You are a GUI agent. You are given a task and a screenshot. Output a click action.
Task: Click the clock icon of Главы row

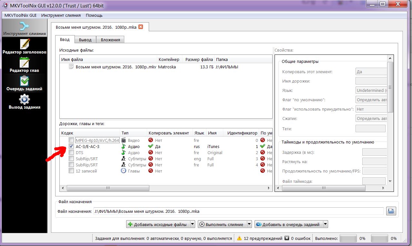tap(124, 171)
